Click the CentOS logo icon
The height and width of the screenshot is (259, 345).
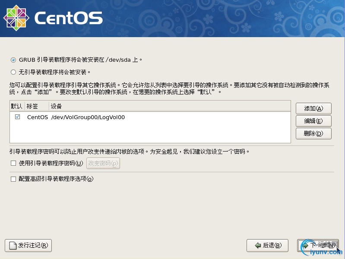(x=16, y=18)
